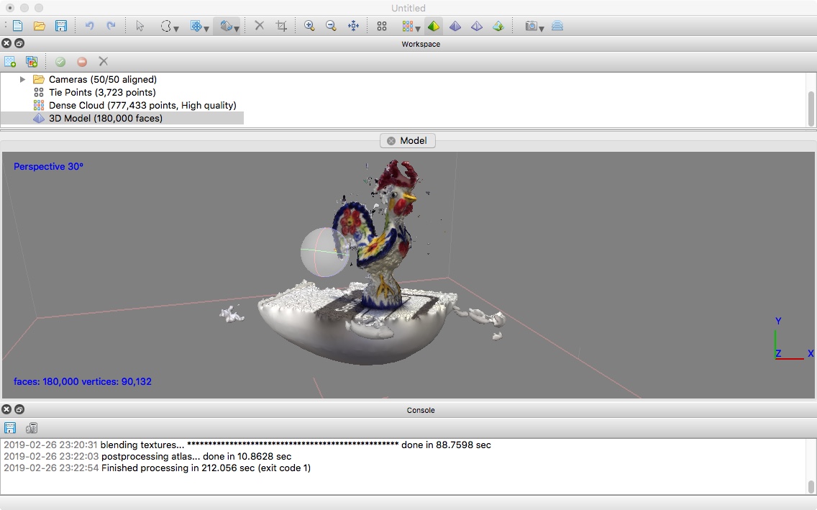Select Dense Cloud (777,433 points) item

coord(142,105)
